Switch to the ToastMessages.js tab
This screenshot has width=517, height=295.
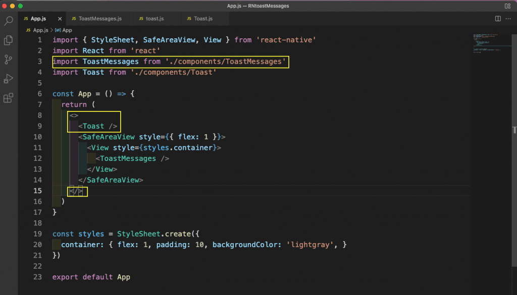pos(99,19)
